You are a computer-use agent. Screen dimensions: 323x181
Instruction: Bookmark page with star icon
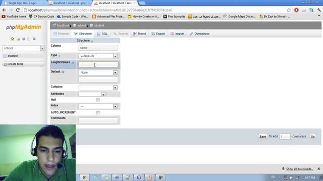point(289,10)
